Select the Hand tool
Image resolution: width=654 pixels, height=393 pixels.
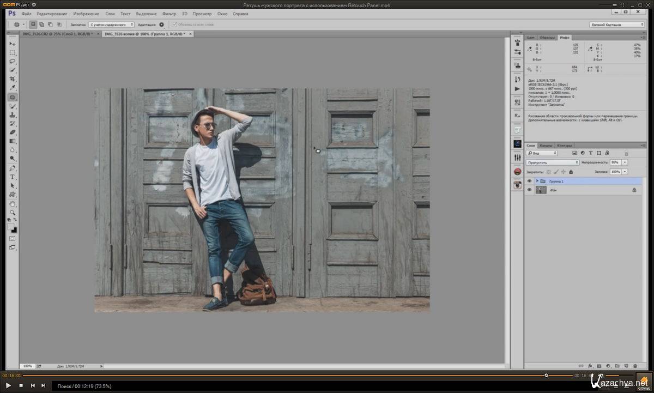(x=13, y=204)
